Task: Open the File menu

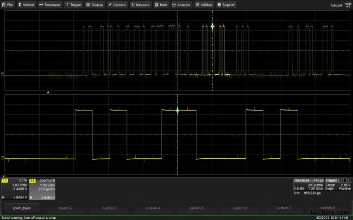Action: pyautogui.click(x=8, y=5)
